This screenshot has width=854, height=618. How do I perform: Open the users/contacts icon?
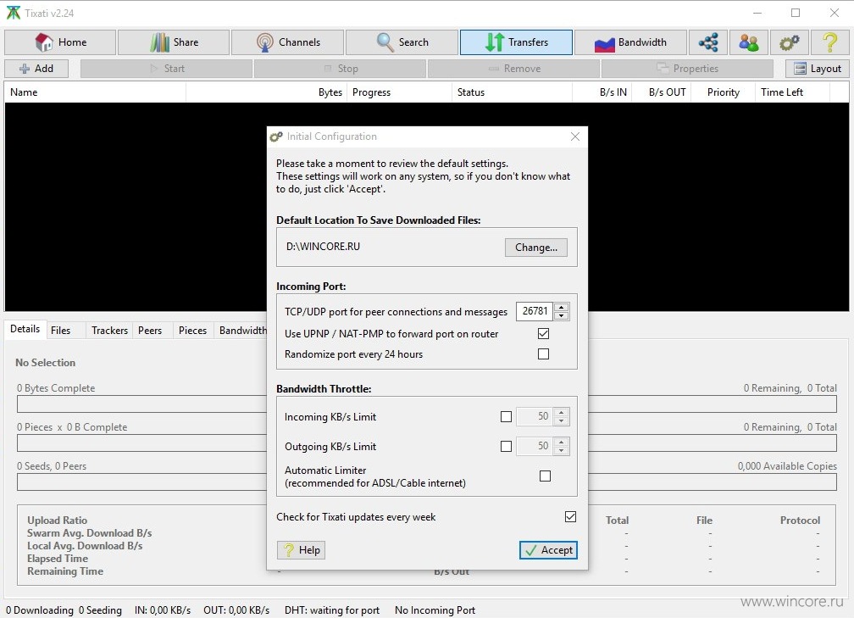pyautogui.click(x=749, y=42)
